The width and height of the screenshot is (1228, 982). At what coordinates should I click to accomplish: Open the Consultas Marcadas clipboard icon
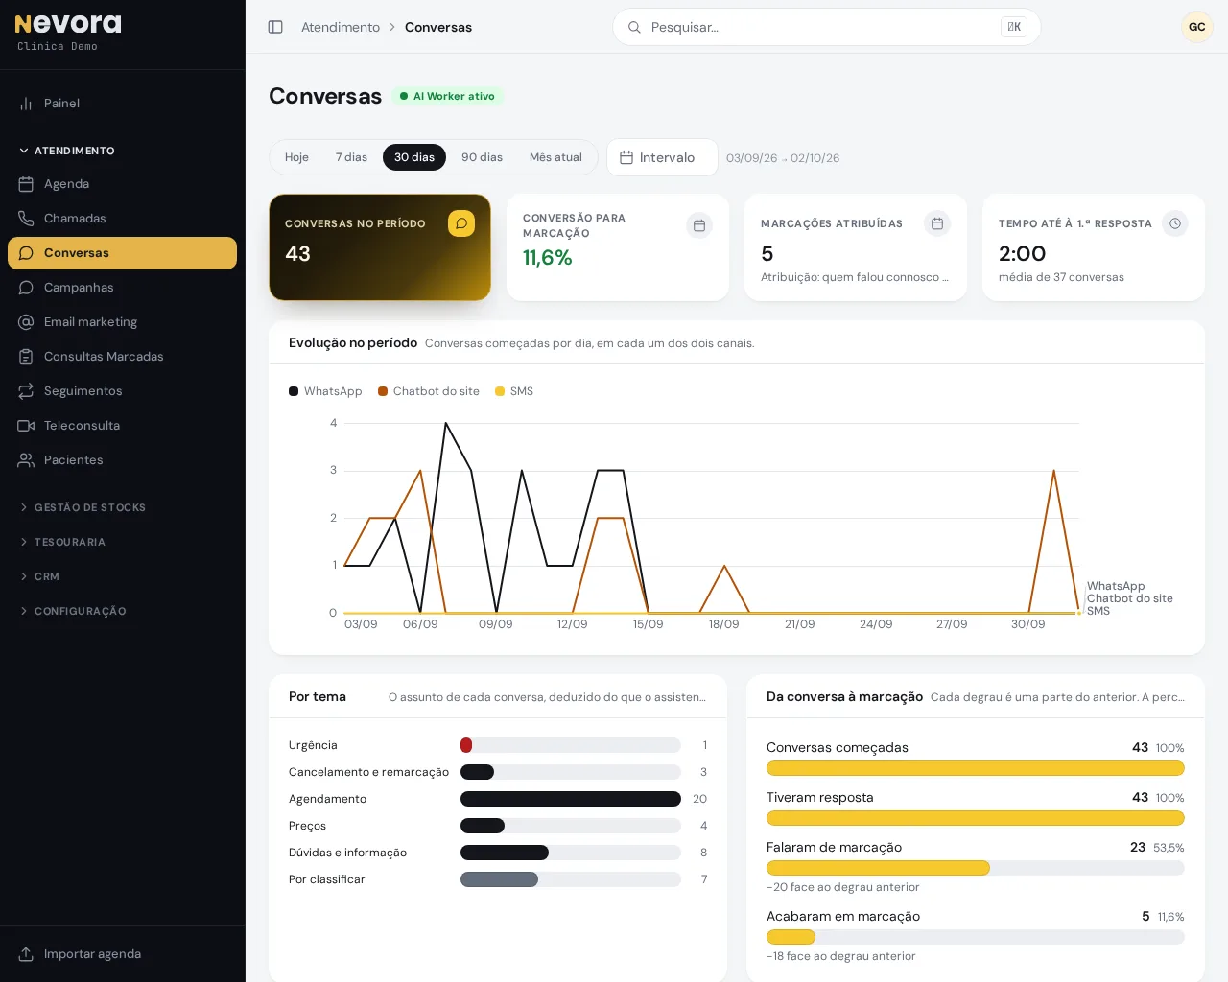[x=26, y=357]
